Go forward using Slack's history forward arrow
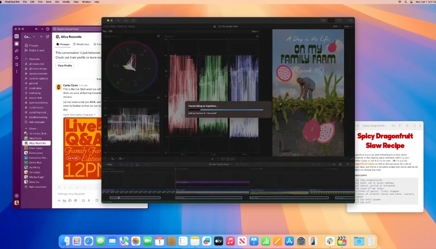Image resolution: width=436 pixels, height=249 pixels. [42, 29]
